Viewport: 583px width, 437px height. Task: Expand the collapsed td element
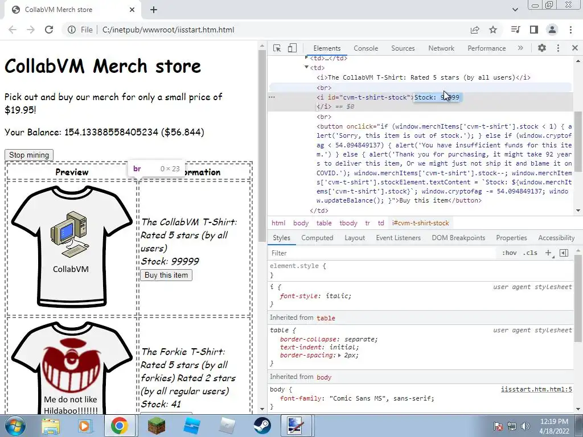pos(306,57)
